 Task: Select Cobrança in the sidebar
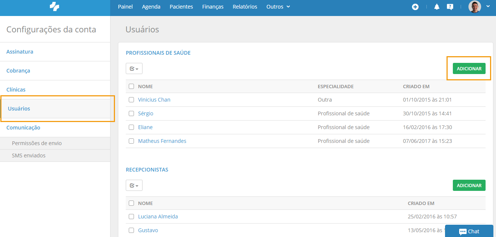pos(55,71)
